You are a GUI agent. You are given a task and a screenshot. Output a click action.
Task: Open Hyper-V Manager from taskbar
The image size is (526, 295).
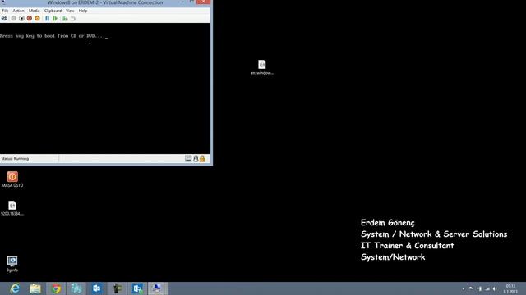tap(76, 288)
